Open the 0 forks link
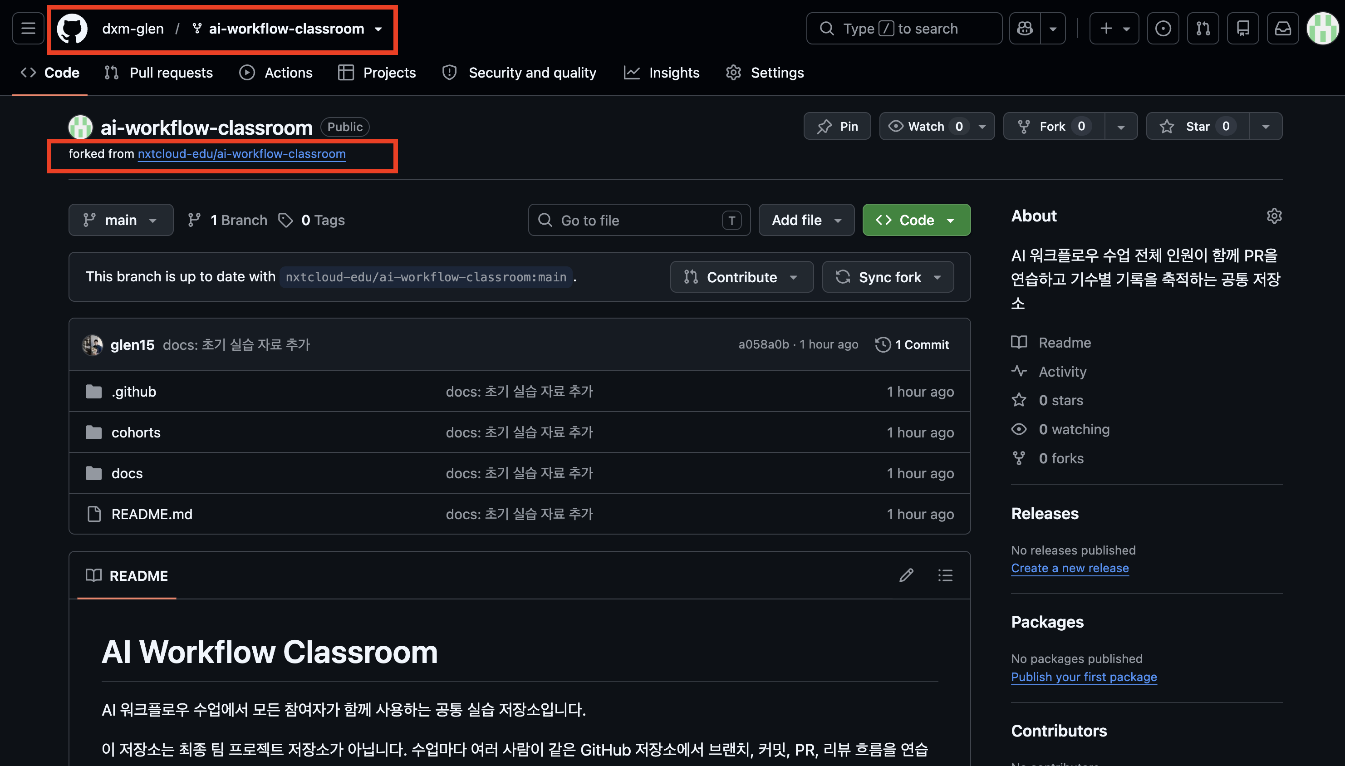 tap(1047, 458)
